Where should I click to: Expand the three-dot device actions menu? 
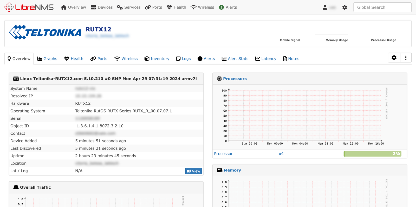406,58
